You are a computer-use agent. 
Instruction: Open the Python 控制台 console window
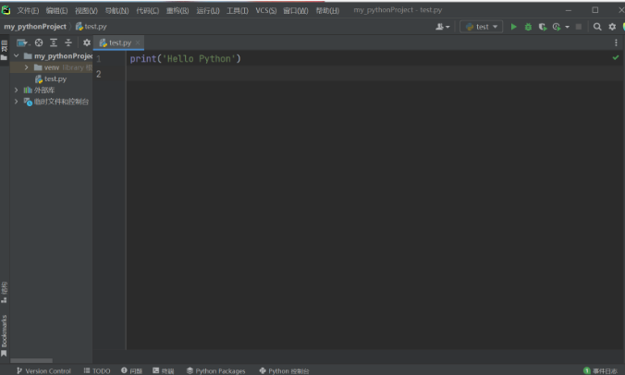point(284,370)
